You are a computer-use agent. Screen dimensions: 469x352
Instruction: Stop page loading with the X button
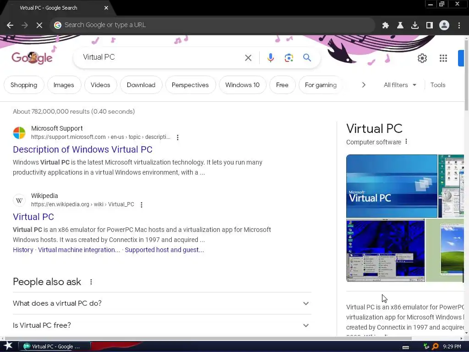(x=39, y=25)
